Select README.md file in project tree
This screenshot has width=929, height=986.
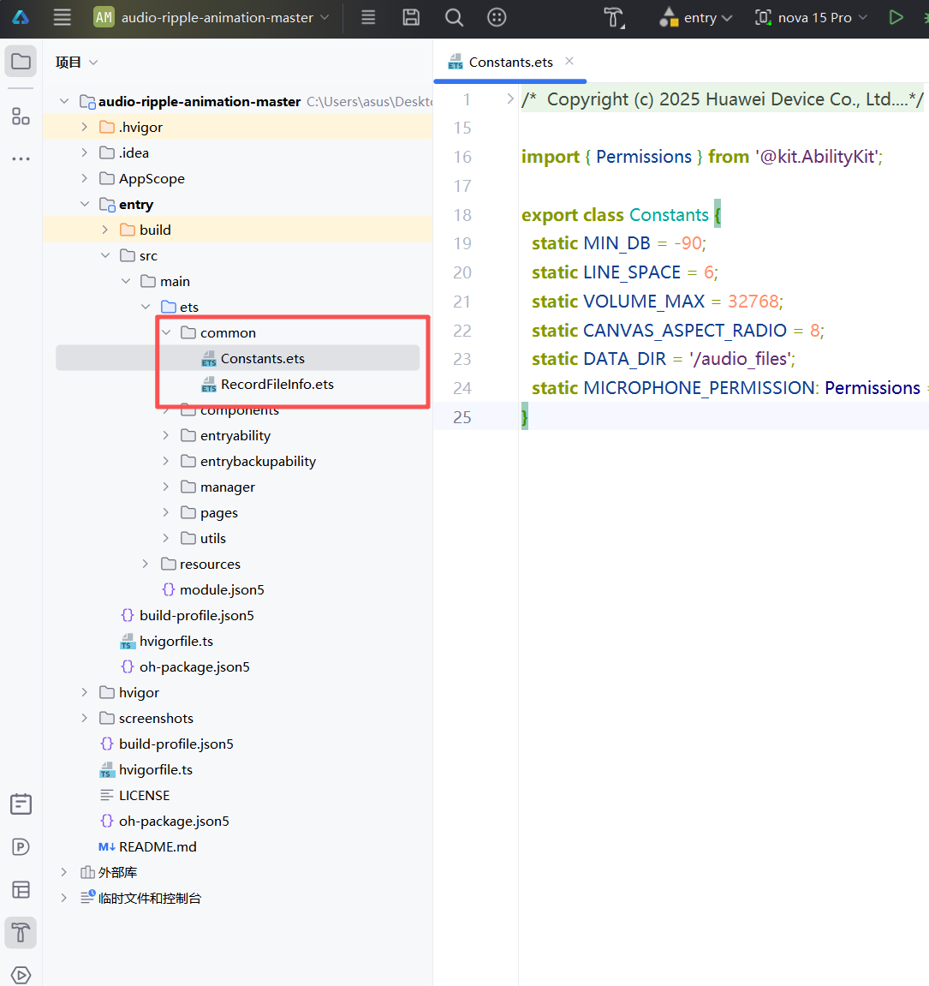(x=158, y=846)
